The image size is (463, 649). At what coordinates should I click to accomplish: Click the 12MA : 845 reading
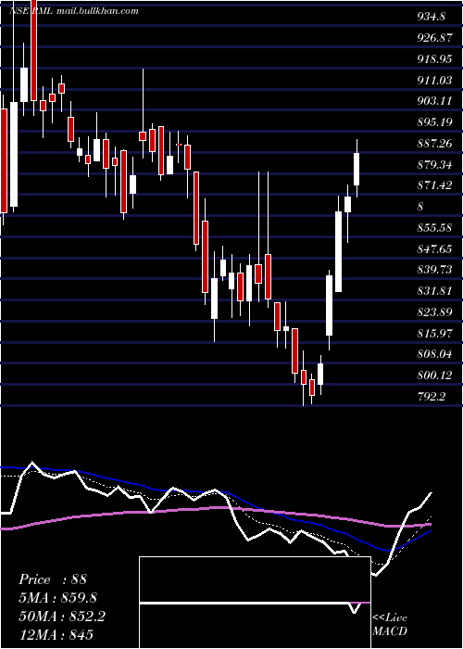point(56,634)
